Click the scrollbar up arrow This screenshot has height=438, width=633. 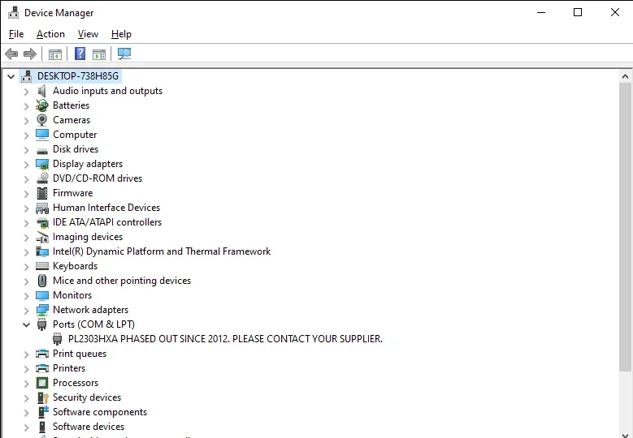[x=625, y=76]
